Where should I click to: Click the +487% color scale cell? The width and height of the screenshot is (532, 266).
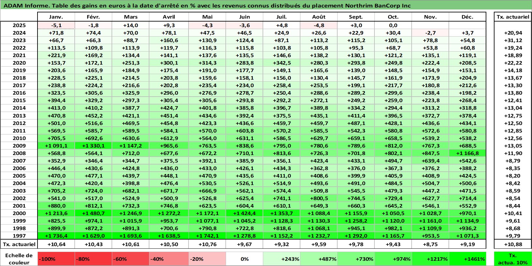tap(319, 259)
